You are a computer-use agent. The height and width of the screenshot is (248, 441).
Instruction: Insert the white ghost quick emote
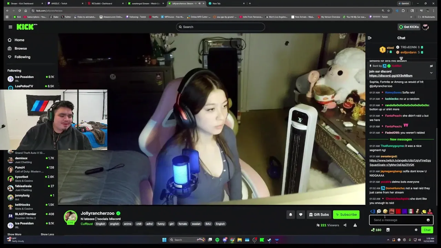[379, 211]
